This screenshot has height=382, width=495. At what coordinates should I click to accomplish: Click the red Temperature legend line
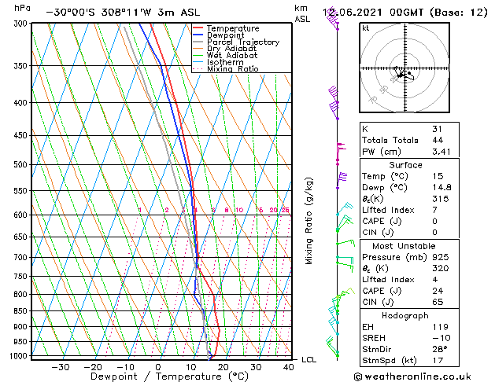198,28
